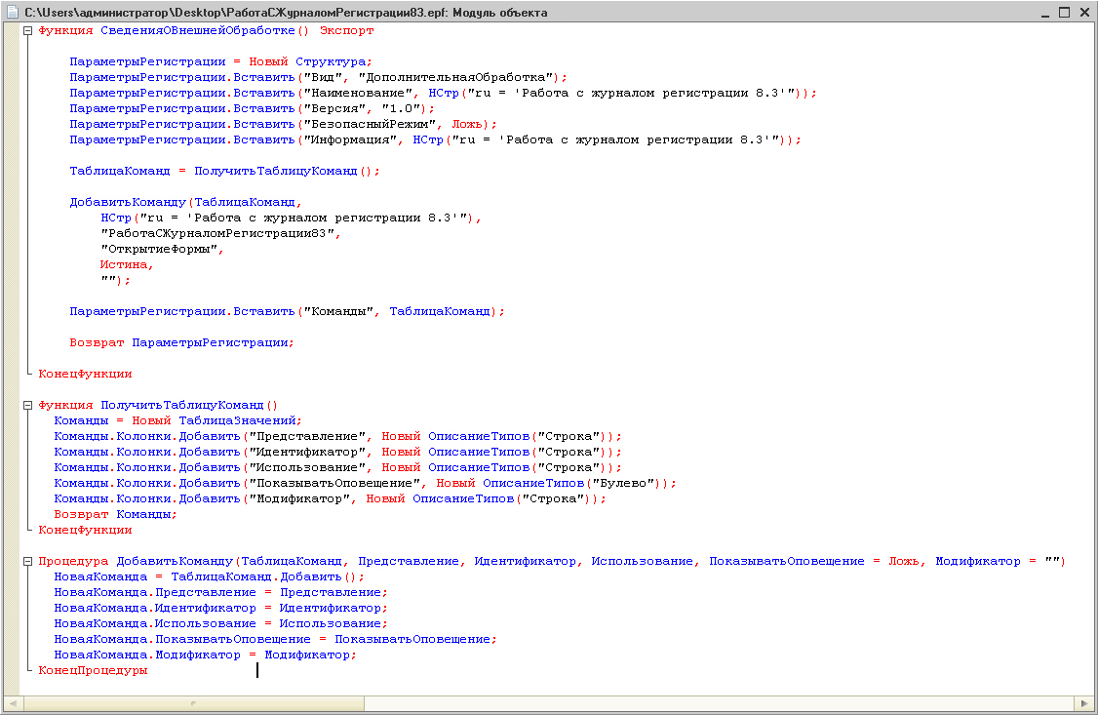Click the horizontal scrollbar left arrow
The height and width of the screenshot is (715, 1098).
[x=14, y=703]
